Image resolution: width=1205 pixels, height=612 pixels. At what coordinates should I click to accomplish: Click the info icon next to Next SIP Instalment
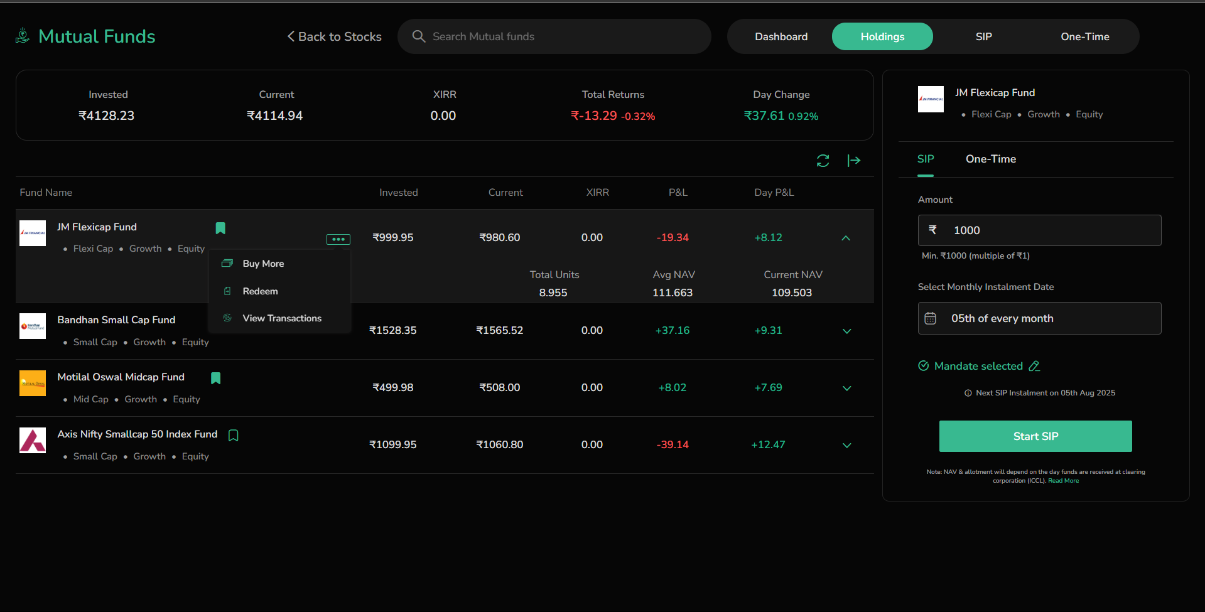(968, 393)
